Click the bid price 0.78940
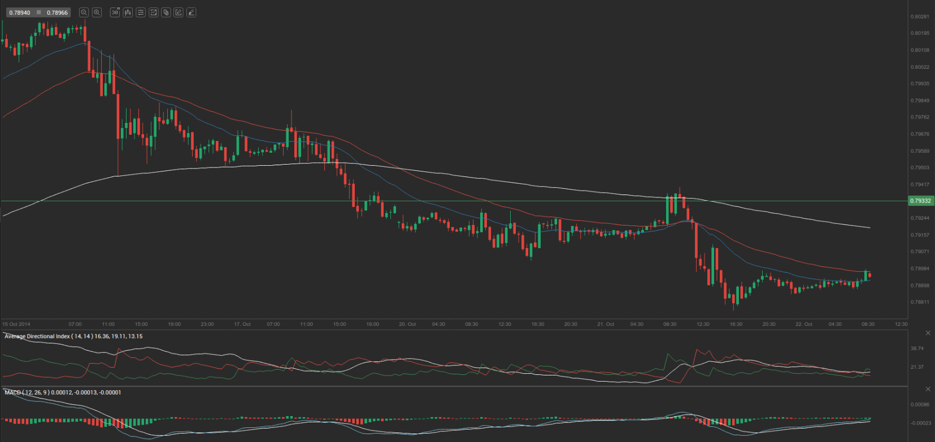 [x=20, y=12]
